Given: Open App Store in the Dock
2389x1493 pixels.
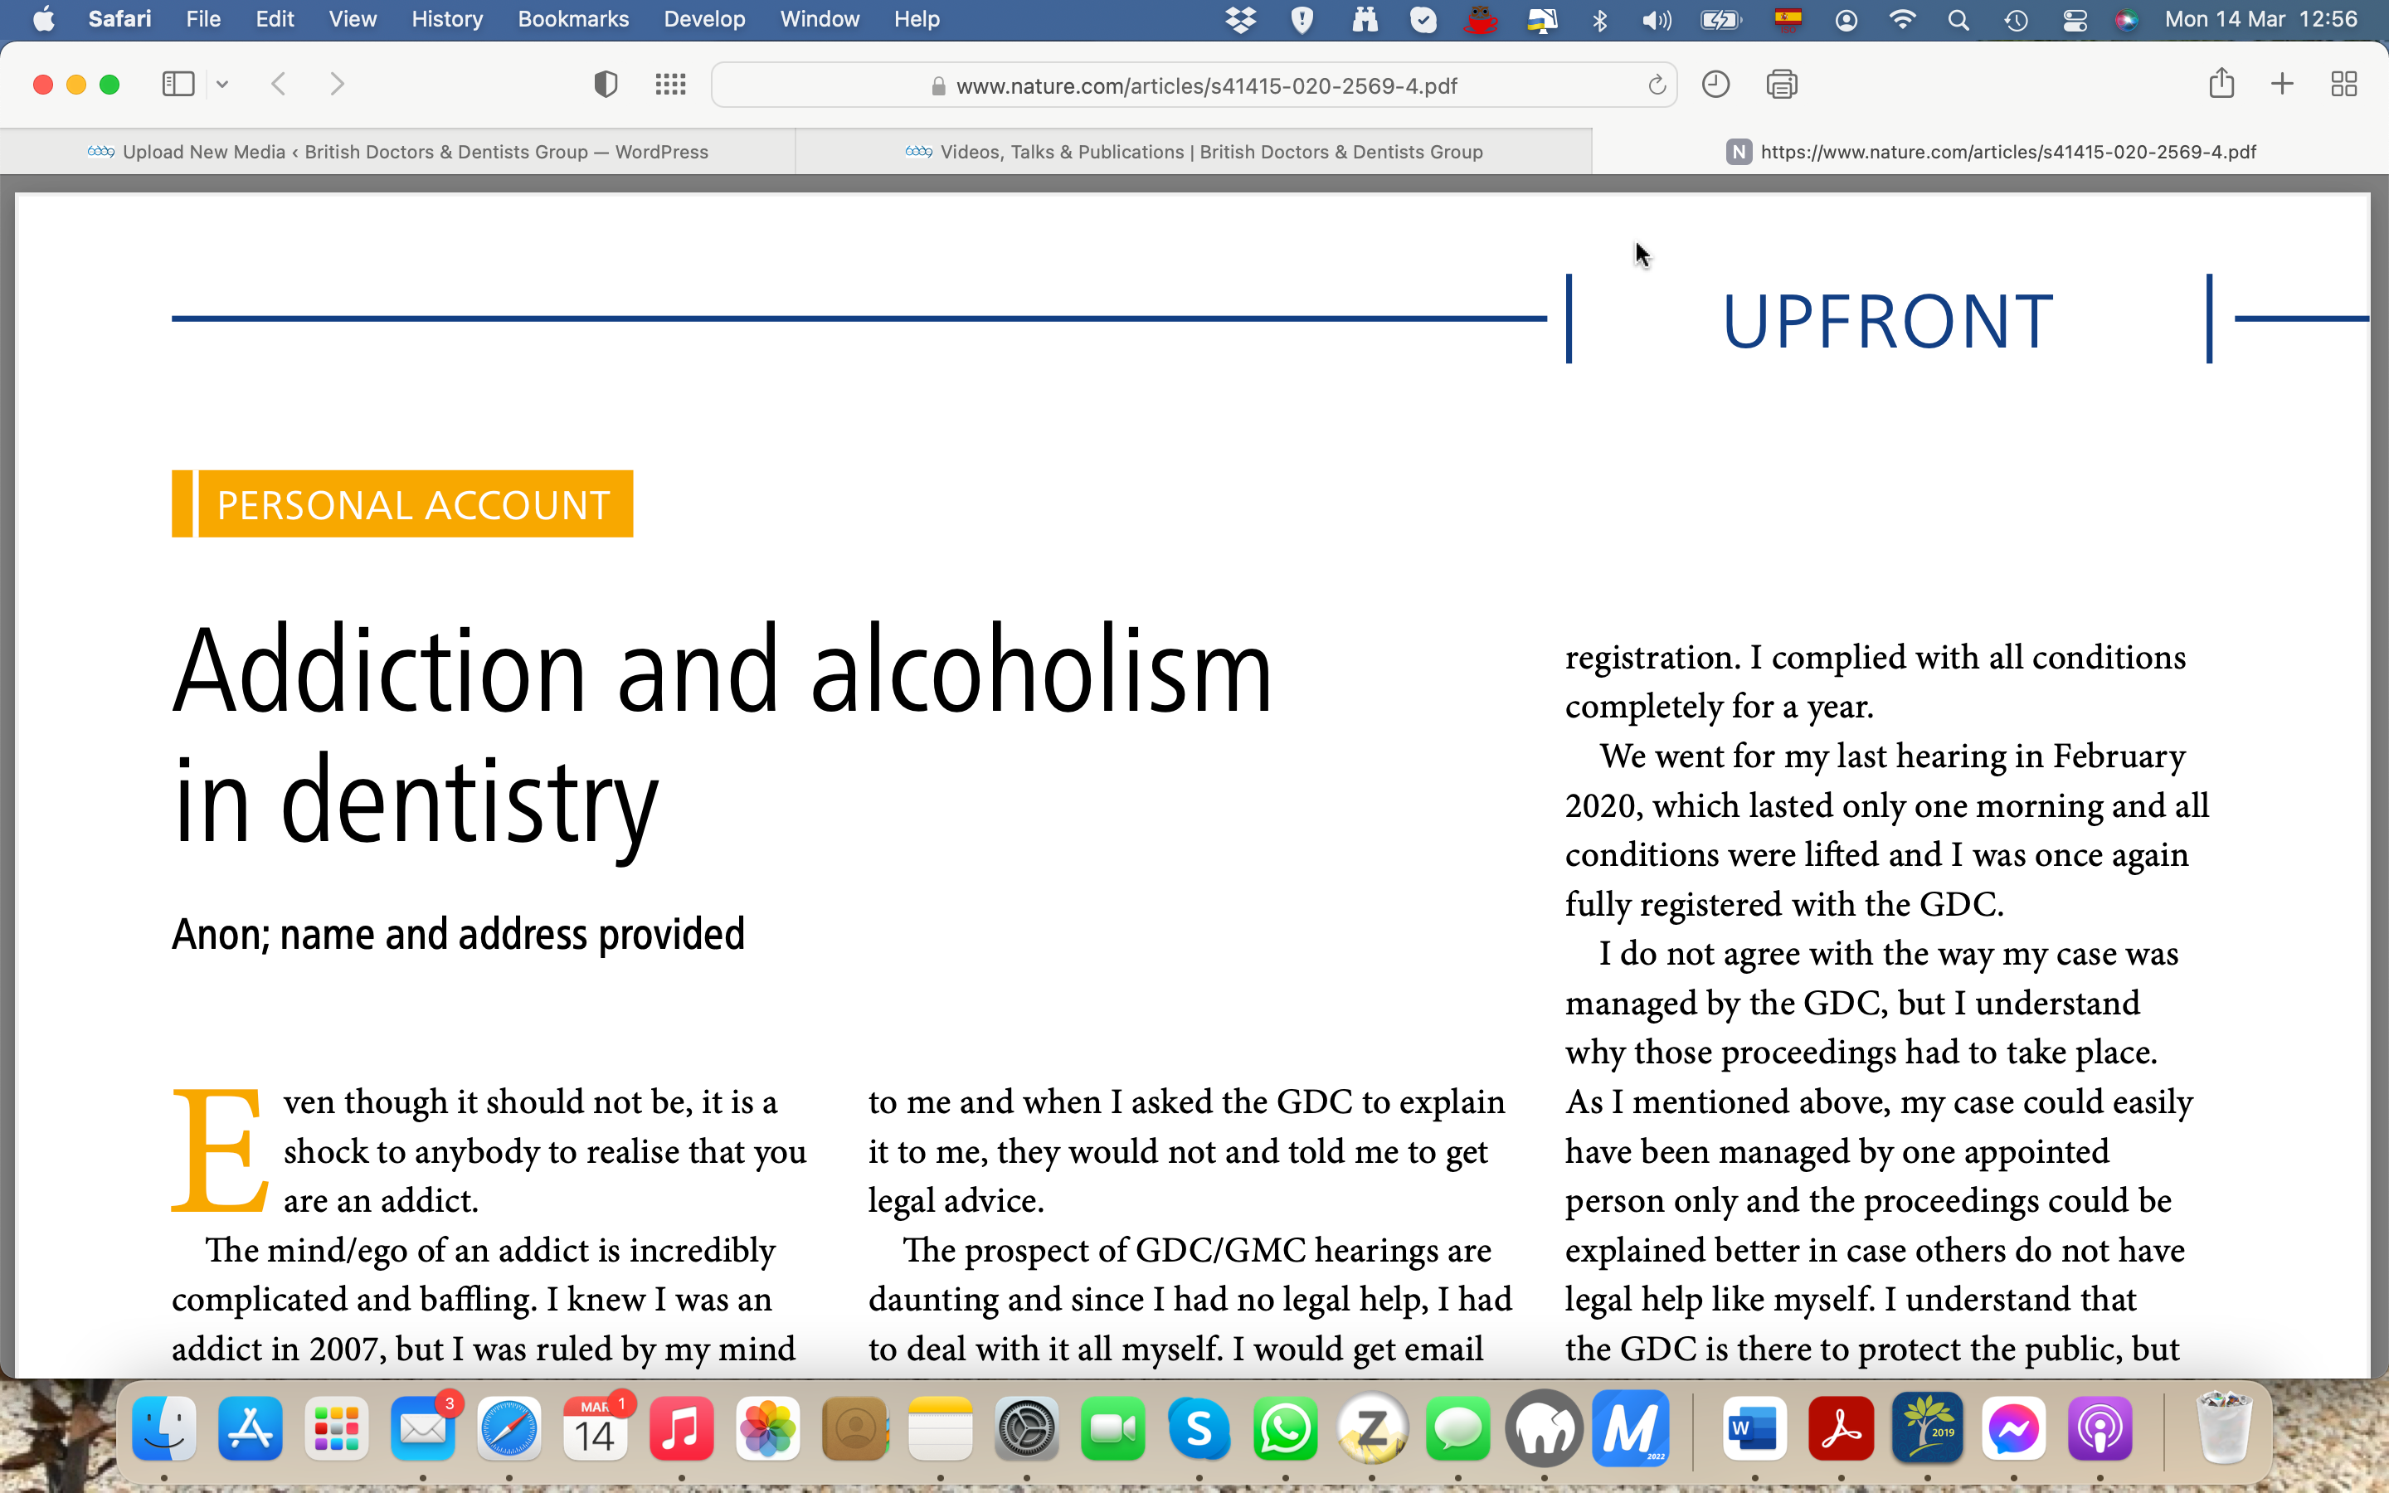Looking at the screenshot, I should click(250, 1427).
